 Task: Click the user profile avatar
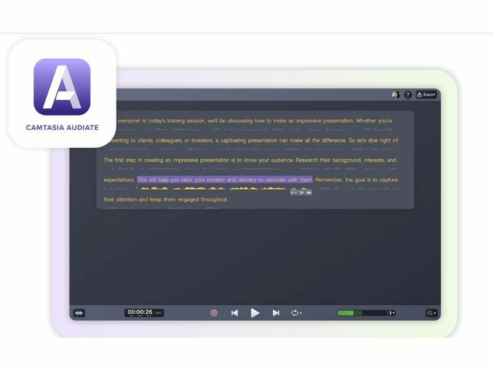[x=396, y=95]
